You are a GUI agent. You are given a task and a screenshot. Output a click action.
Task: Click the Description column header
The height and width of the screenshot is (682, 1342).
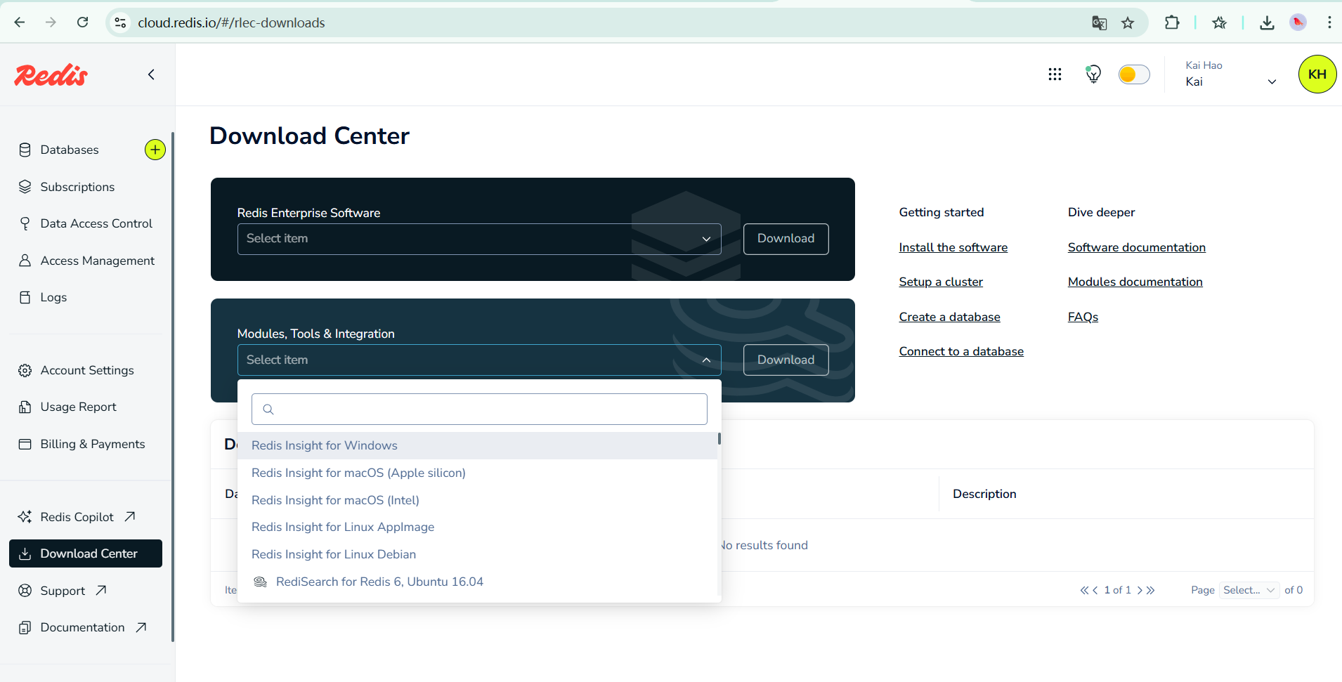tap(984, 494)
